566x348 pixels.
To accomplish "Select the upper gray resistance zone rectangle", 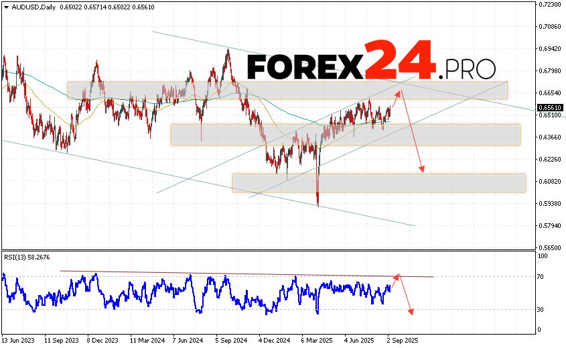I will [x=288, y=91].
